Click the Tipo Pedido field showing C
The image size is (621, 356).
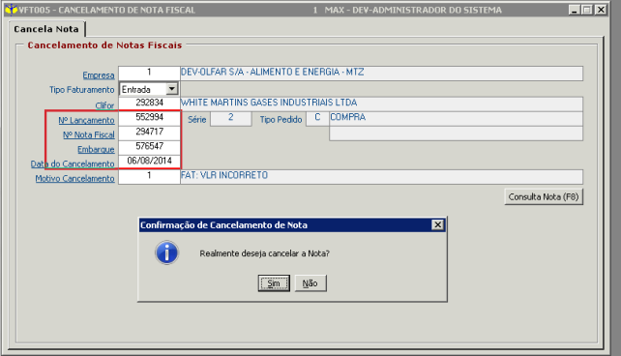[317, 118]
